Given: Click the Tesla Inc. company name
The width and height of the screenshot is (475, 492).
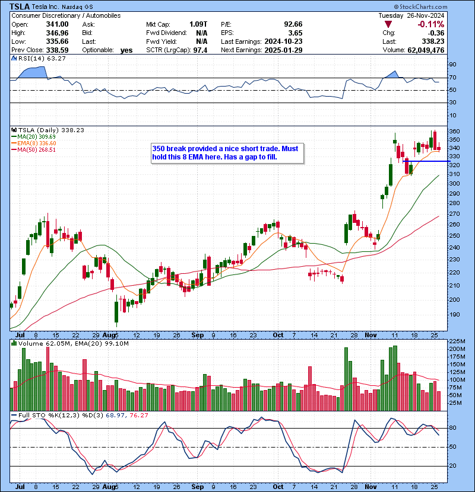Looking at the screenshot, I should (46, 7).
